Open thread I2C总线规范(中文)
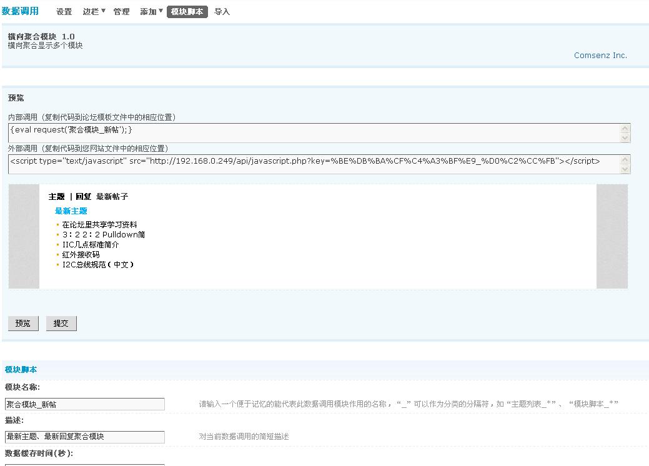Image resolution: width=649 pixels, height=466 pixels. click(97, 264)
